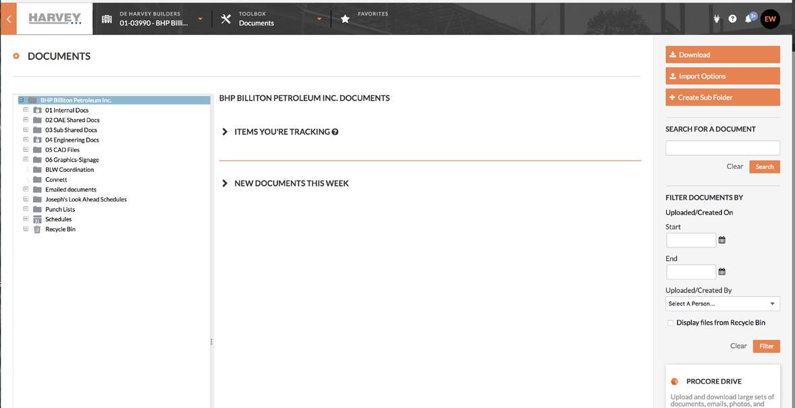Select Punch Lists in tree
Image resolution: width=795 pixels, height=408 pixels.
pyautogui.click(x=60, y=209)
